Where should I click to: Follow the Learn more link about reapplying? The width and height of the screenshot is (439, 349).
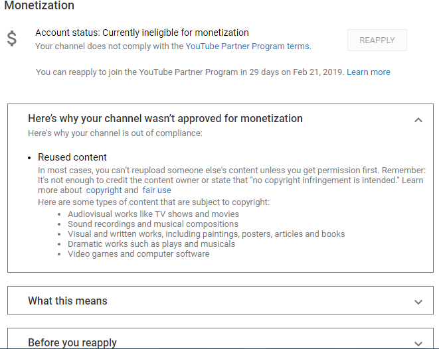coord(368,72)
